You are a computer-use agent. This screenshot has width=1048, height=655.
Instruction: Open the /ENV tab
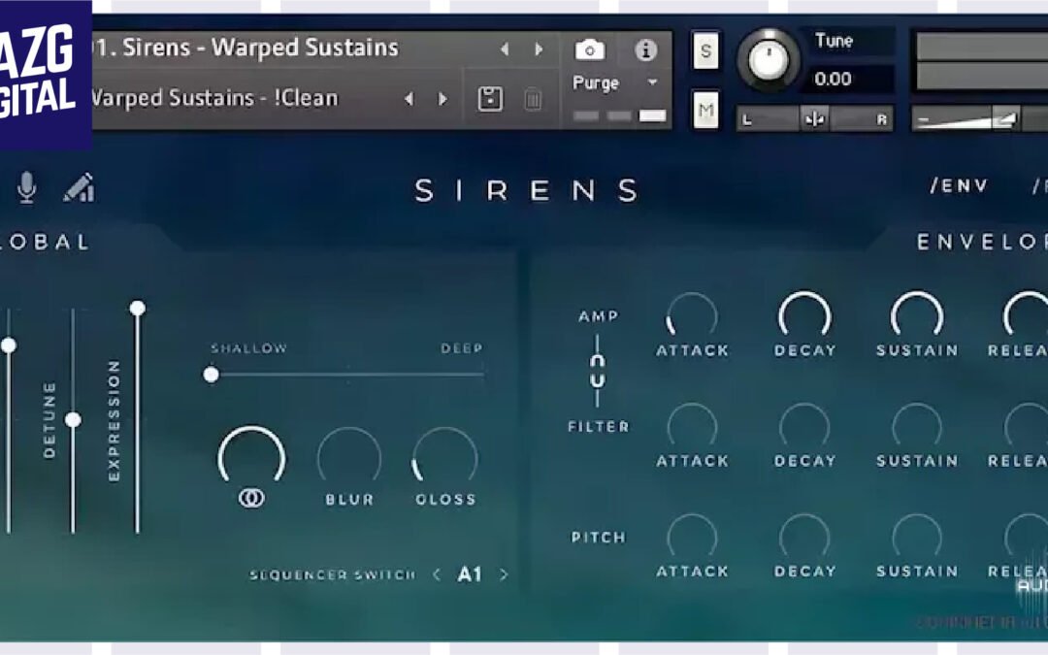pos(959,185)
